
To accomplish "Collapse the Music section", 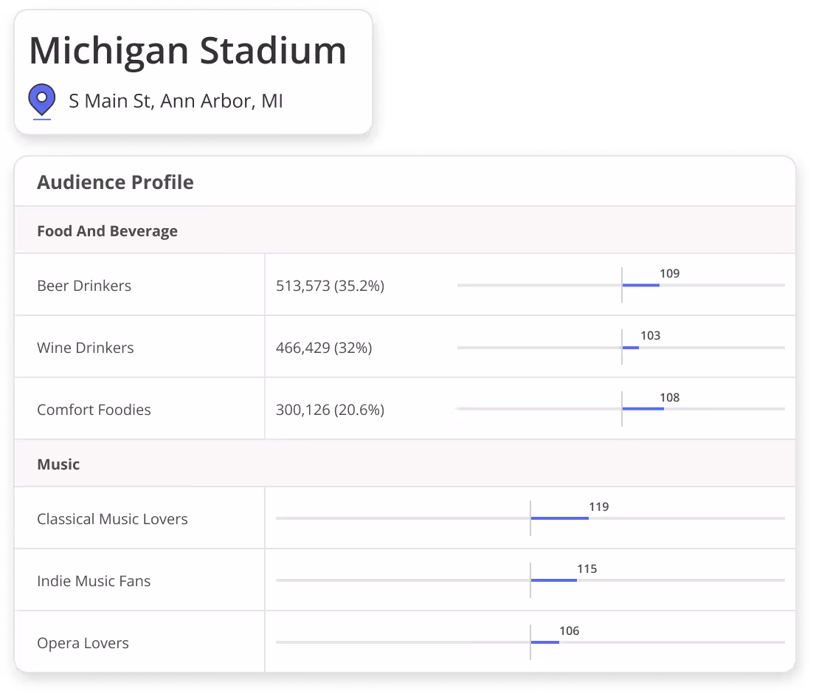I will point(58,464).
